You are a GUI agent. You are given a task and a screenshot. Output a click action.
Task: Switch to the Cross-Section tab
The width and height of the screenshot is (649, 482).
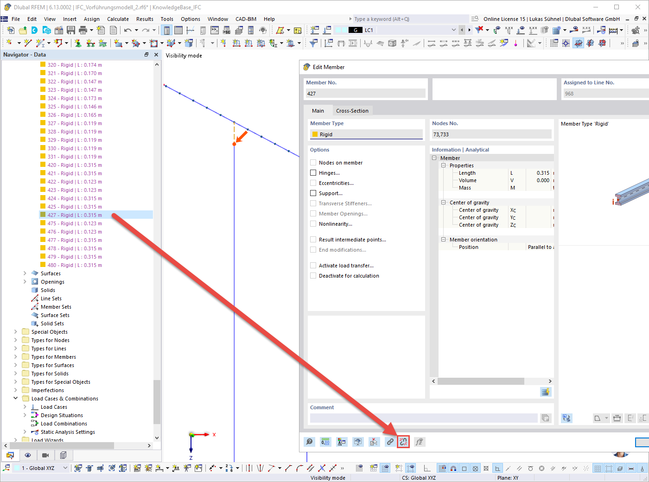pos(352,111)
